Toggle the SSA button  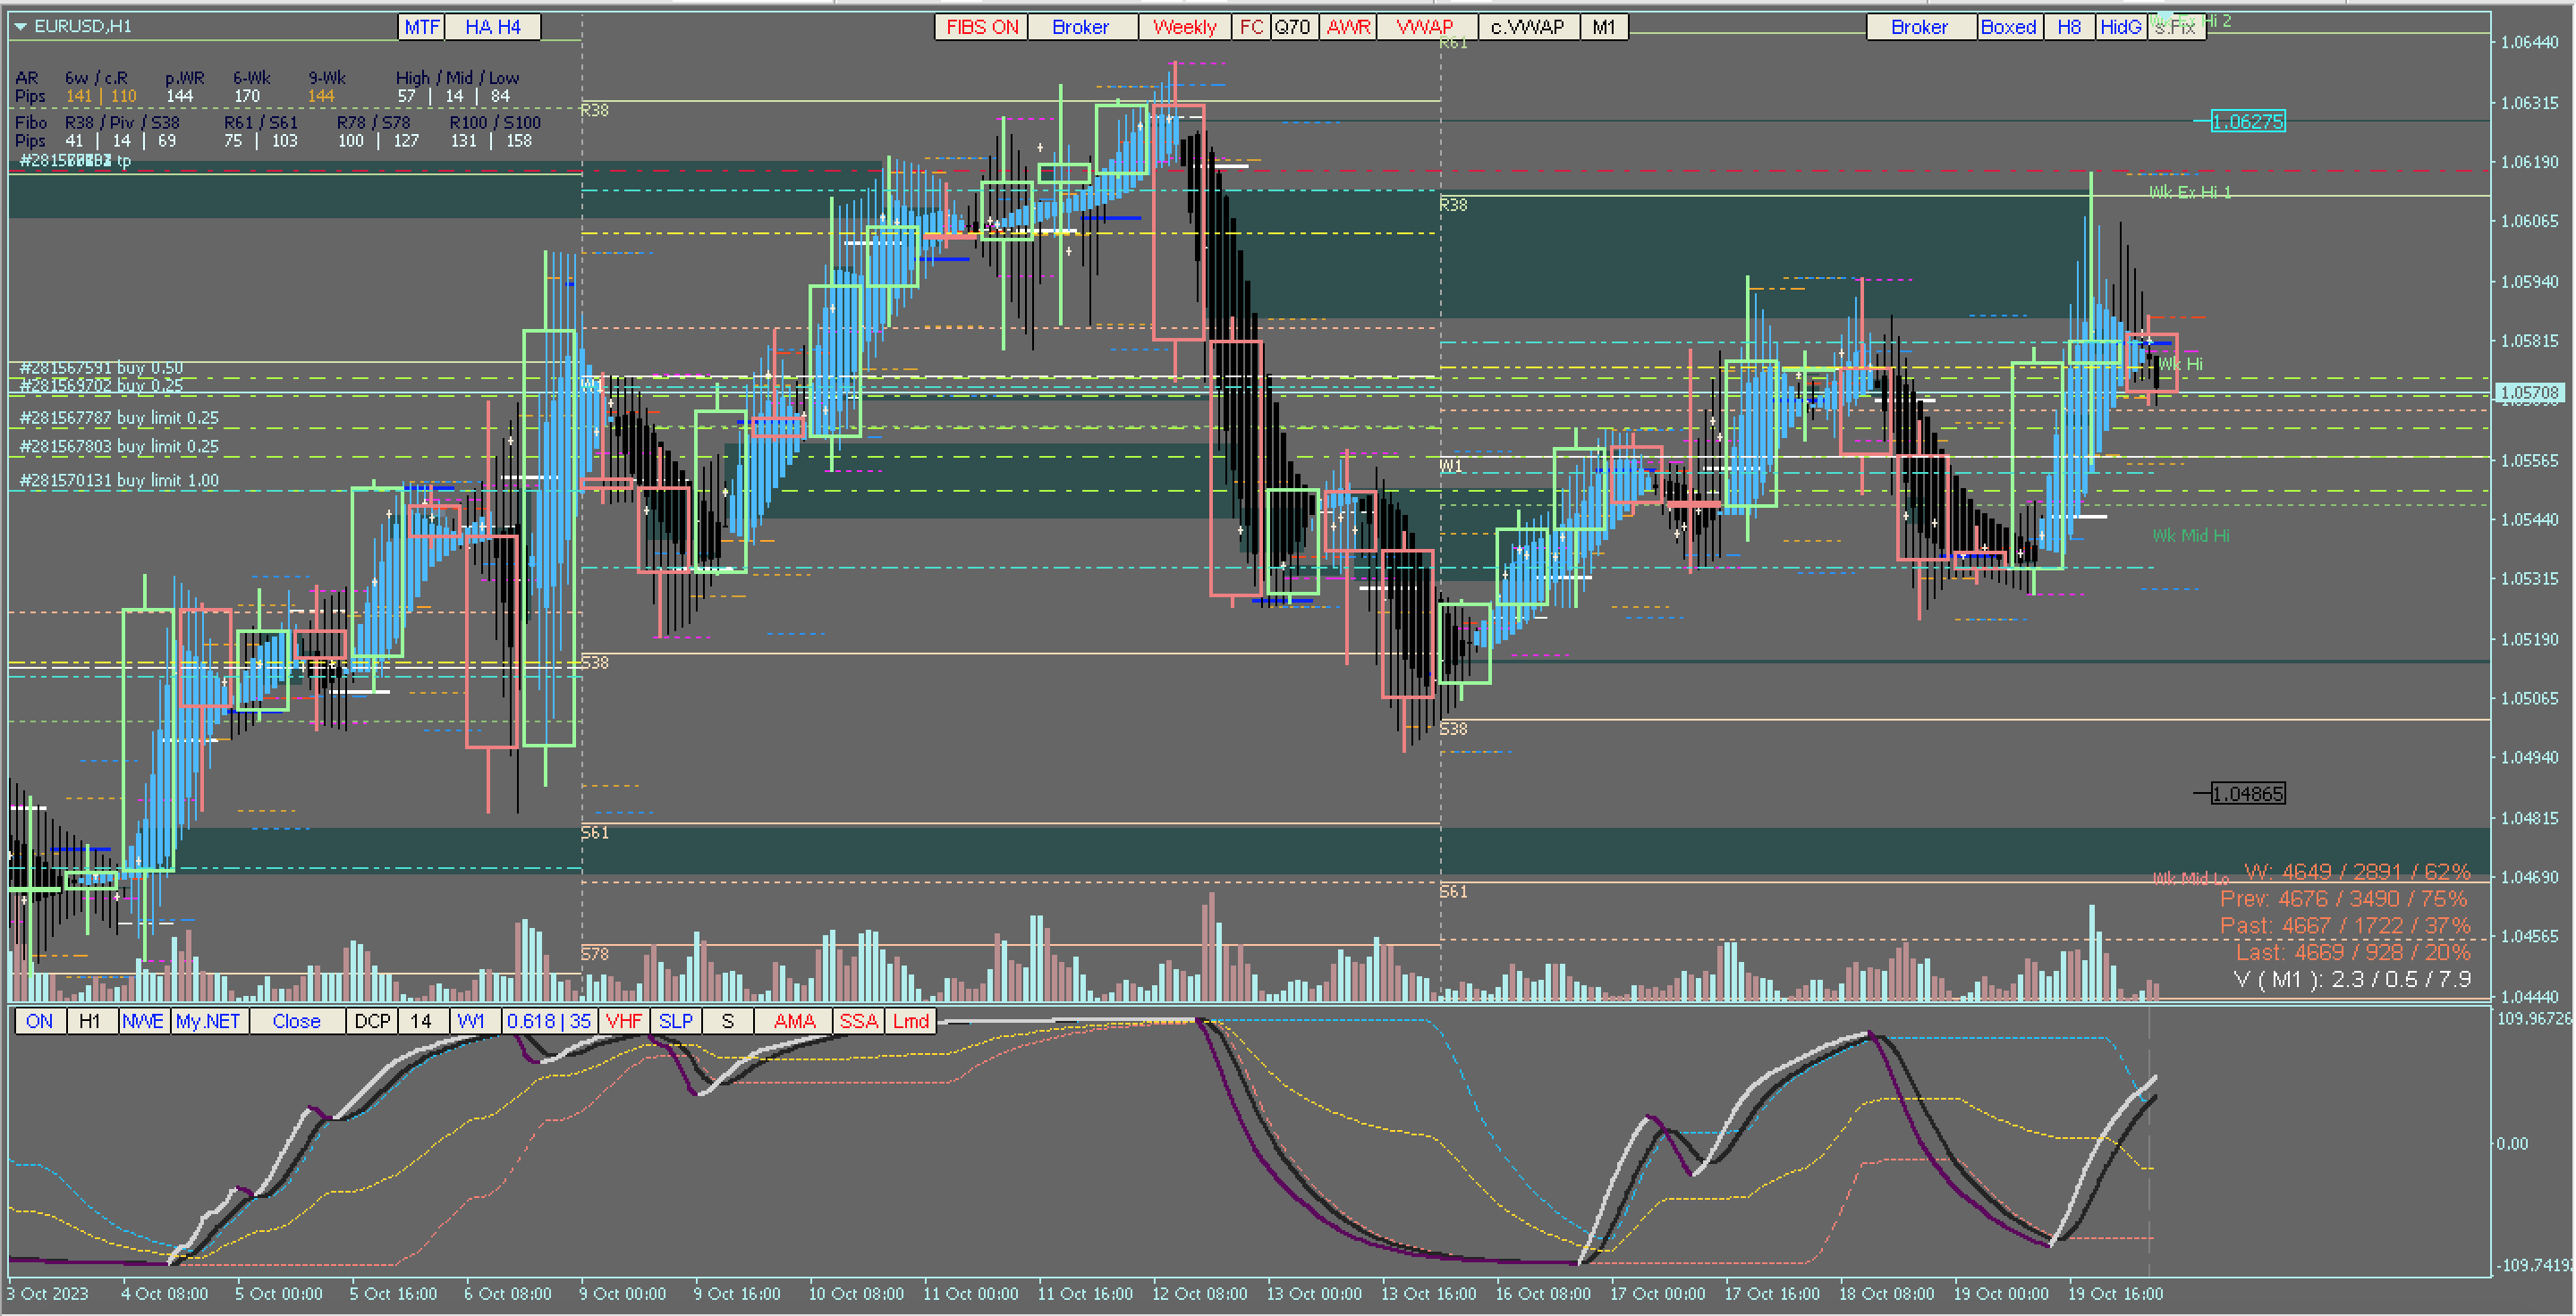(858, 1021)
